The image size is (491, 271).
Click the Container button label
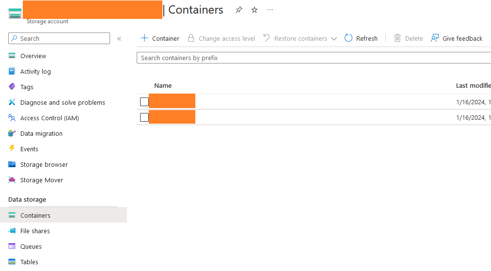coord(166,38)
